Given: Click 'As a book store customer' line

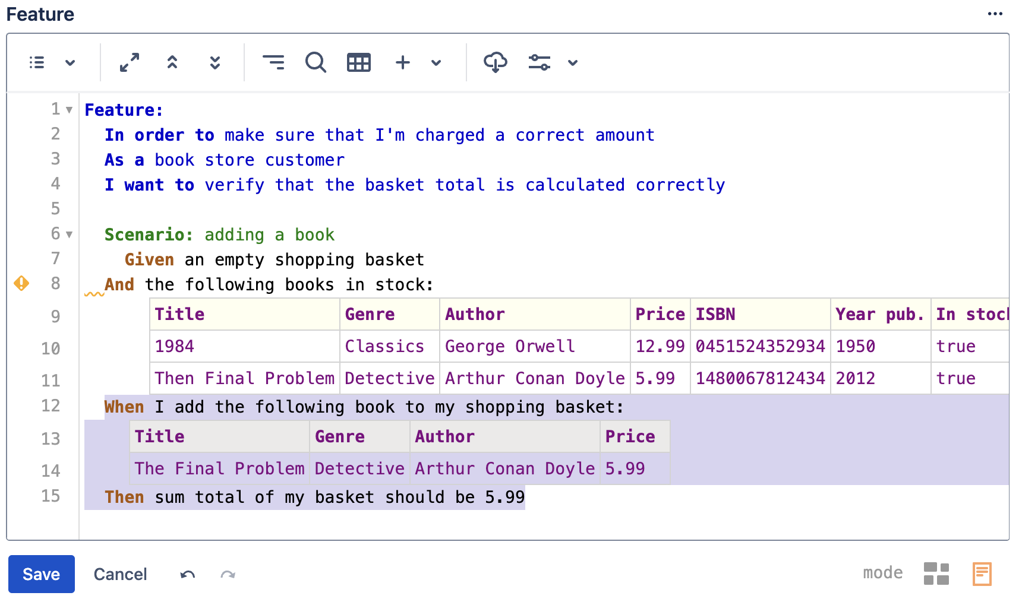Looking at the screenshot, I should coord(225,160).
